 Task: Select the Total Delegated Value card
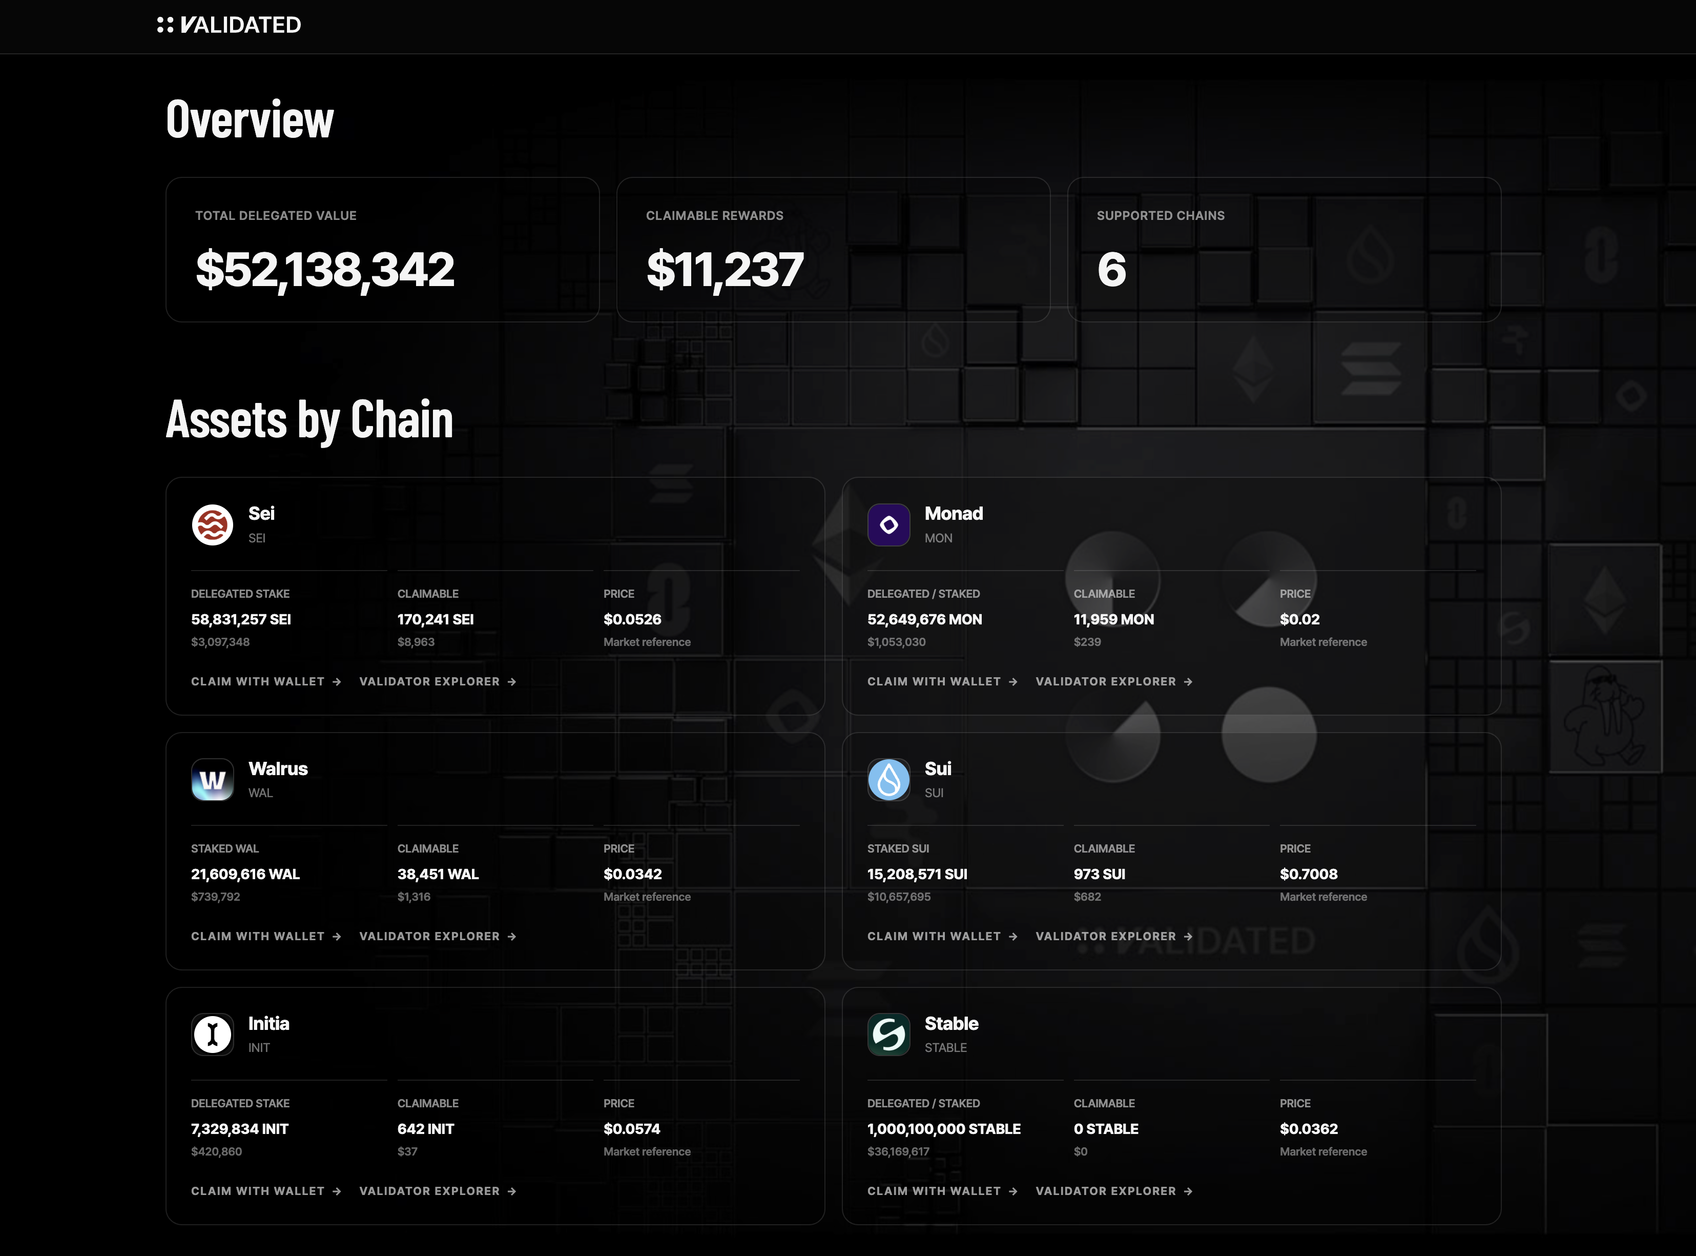pyautogui.click(x=382, y=249)
